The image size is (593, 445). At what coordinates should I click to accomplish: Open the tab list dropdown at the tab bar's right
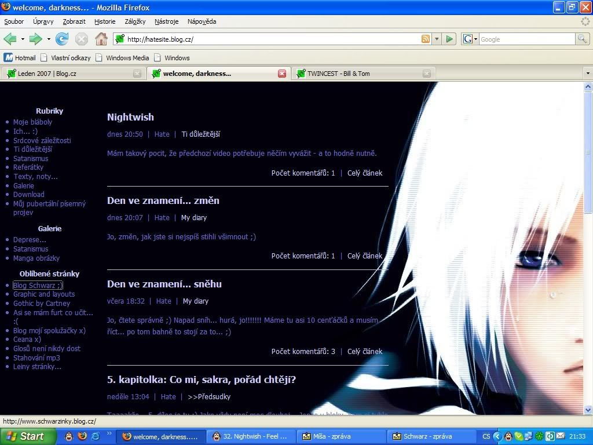587,73
